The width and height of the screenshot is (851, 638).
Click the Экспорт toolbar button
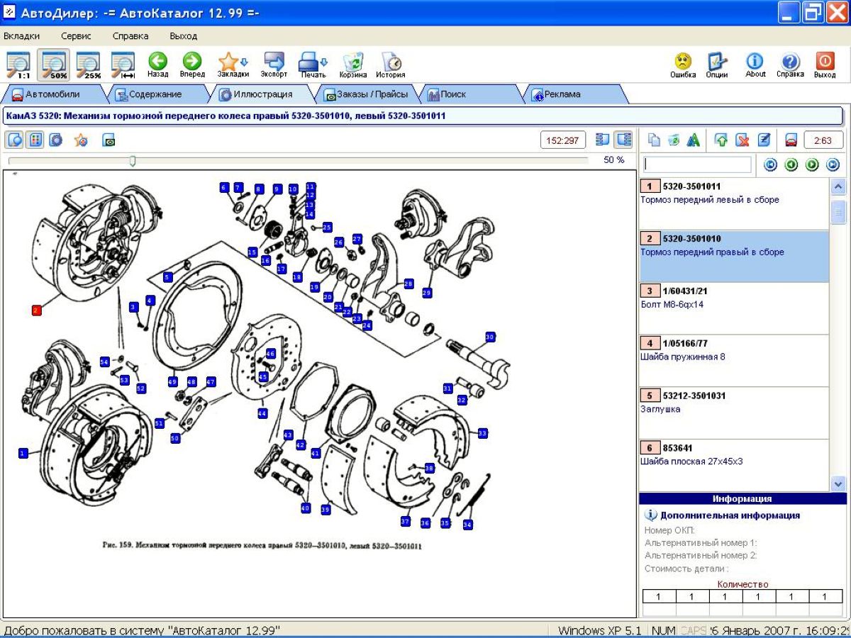click(x=274, y=65)
